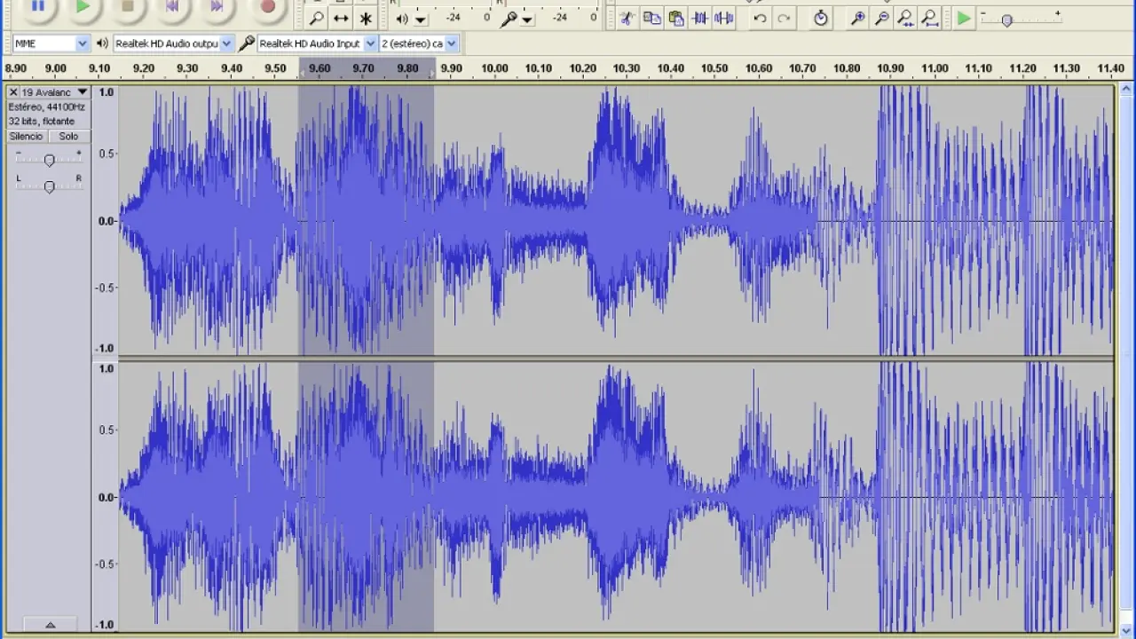Click the Zoom tool magnifier icon

(317, 18)
